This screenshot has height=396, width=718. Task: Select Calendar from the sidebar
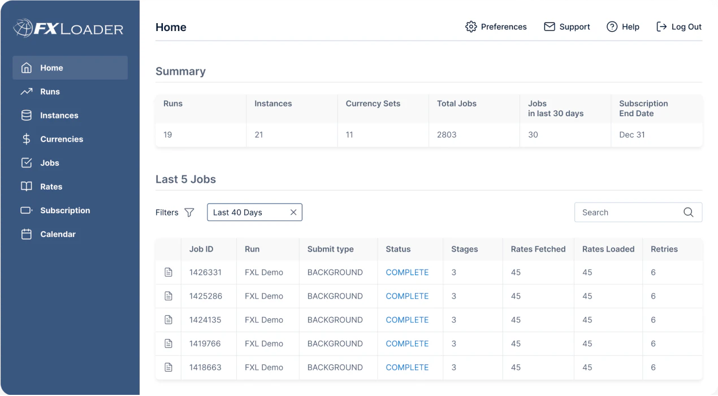click(x=58, y=234)
